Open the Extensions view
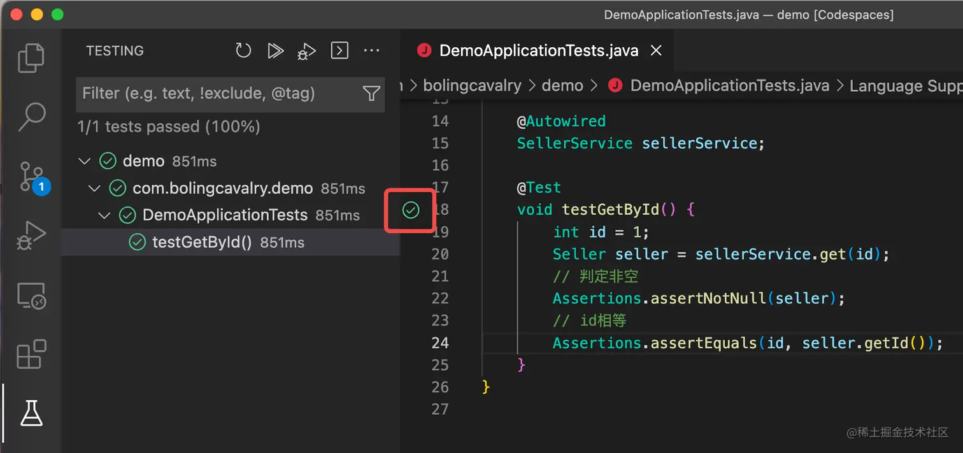963x453 pixels. pos(31,354)
